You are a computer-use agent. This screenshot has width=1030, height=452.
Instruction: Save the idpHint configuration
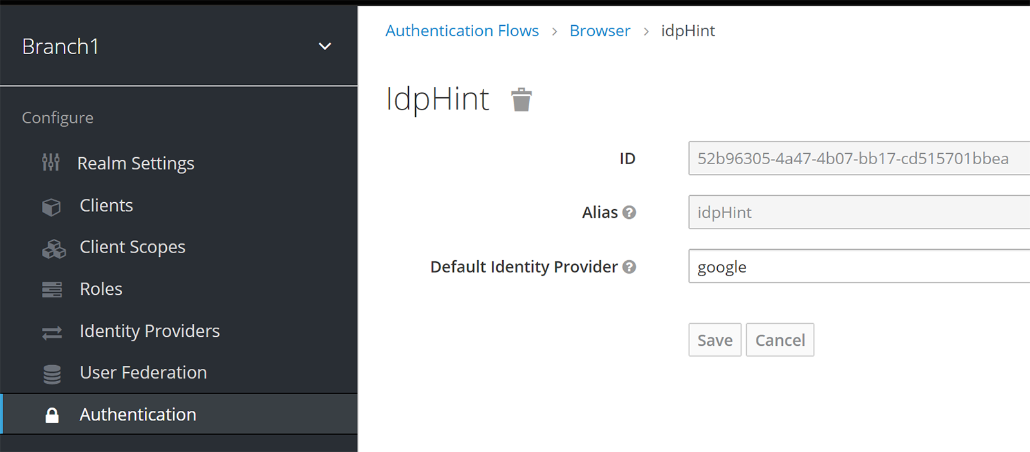click(x=715, y=340)
